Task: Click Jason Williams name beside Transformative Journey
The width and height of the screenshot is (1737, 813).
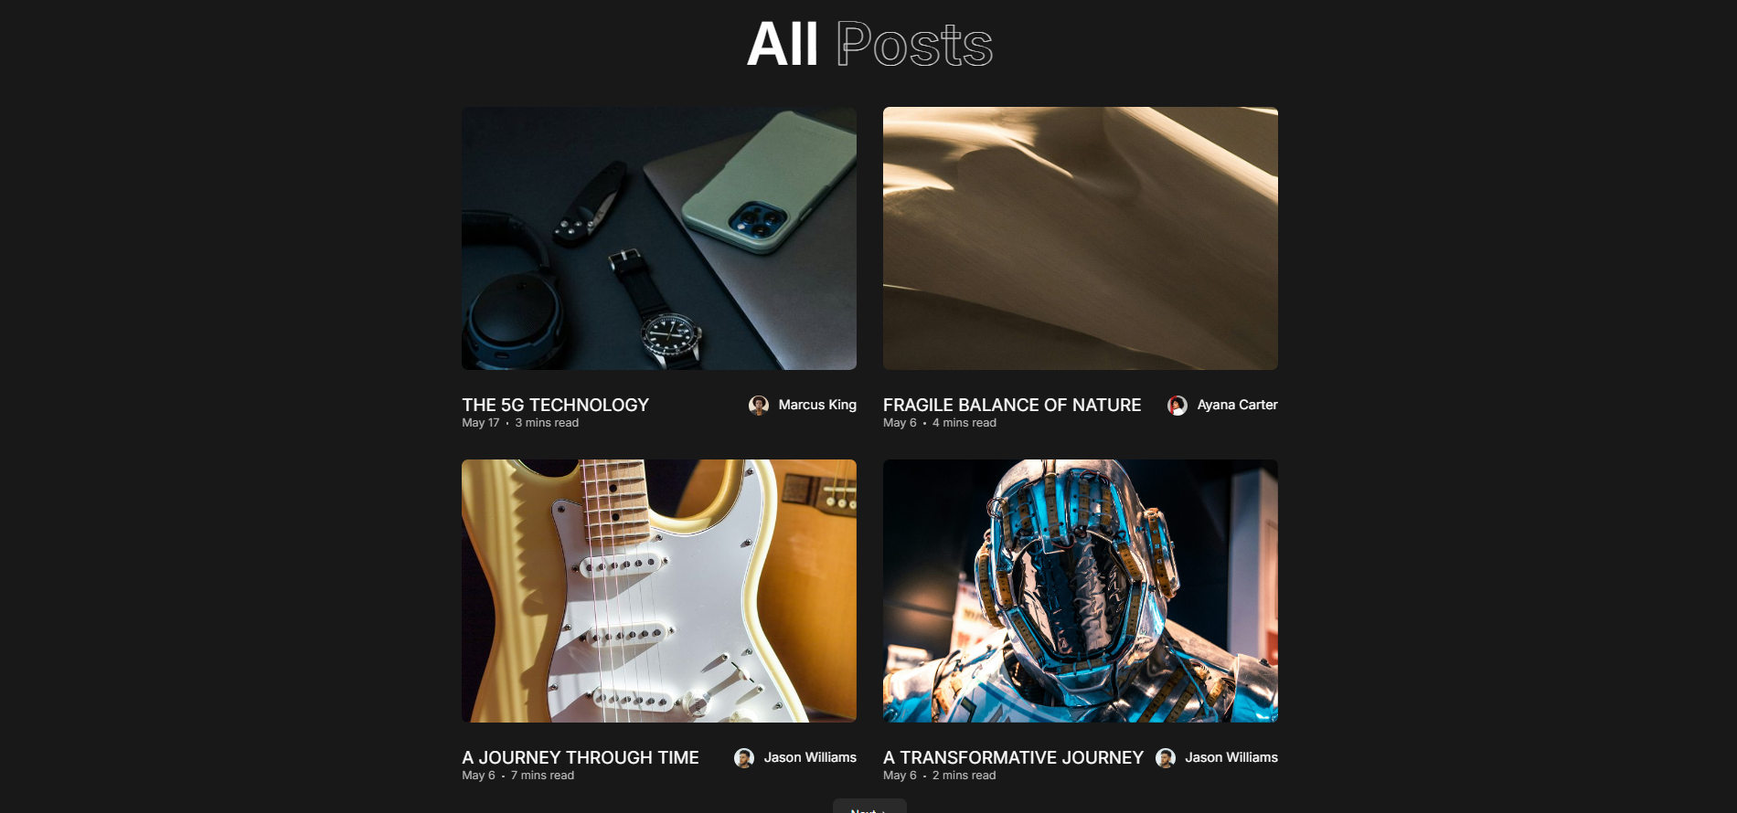Action: tap(1231, 757)
